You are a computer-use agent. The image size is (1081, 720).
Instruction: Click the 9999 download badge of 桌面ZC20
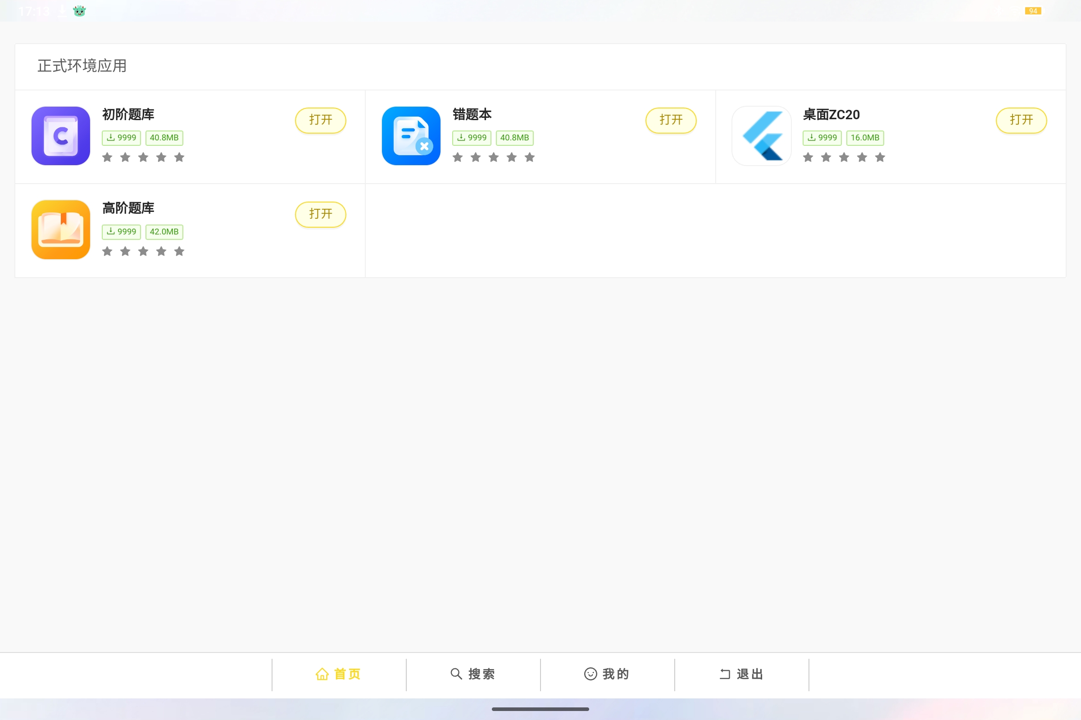tap(822, 138)
